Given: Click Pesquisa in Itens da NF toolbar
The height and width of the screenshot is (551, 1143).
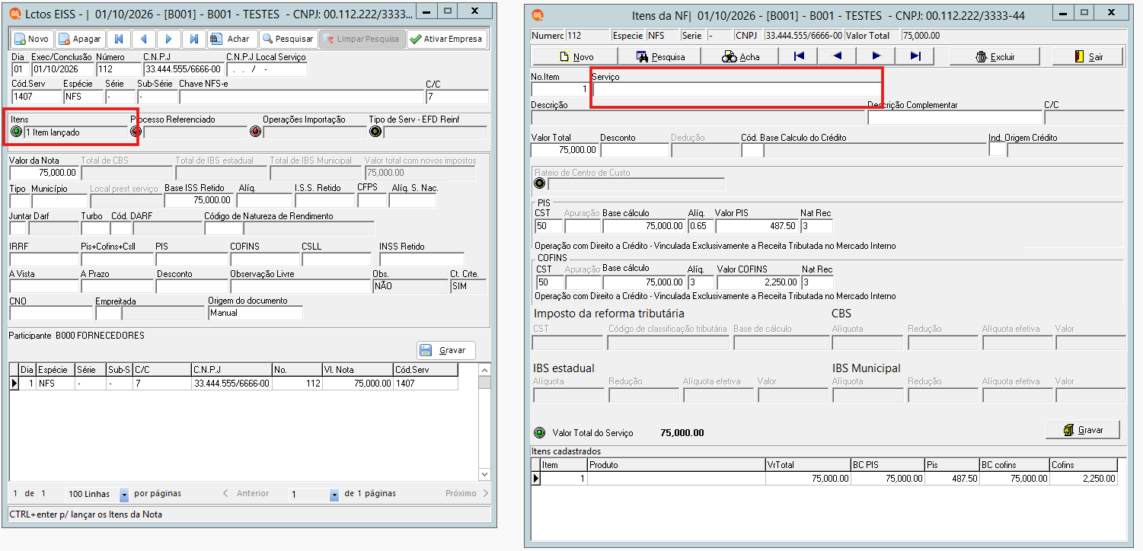Looking at the screenshot, I should click(x=659, y=56).
